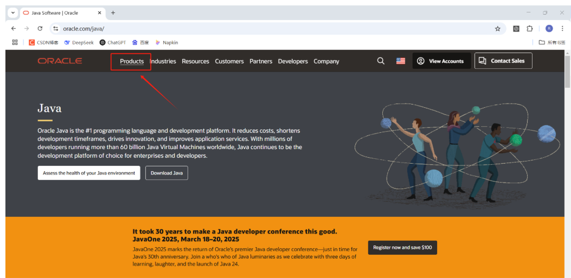Bookmark this page with star icon
The height and width of the screenshot is (278, 571).
pyautogui.click(x=497, y=28)
